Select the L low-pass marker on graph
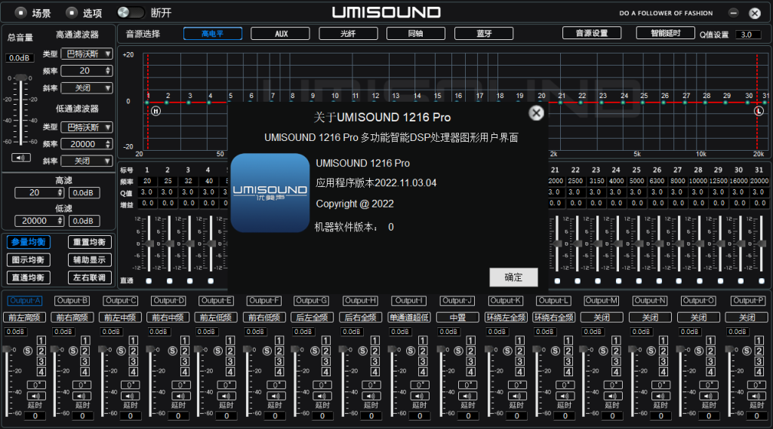This screenshot has width=773, height=429. coord(759,112)
